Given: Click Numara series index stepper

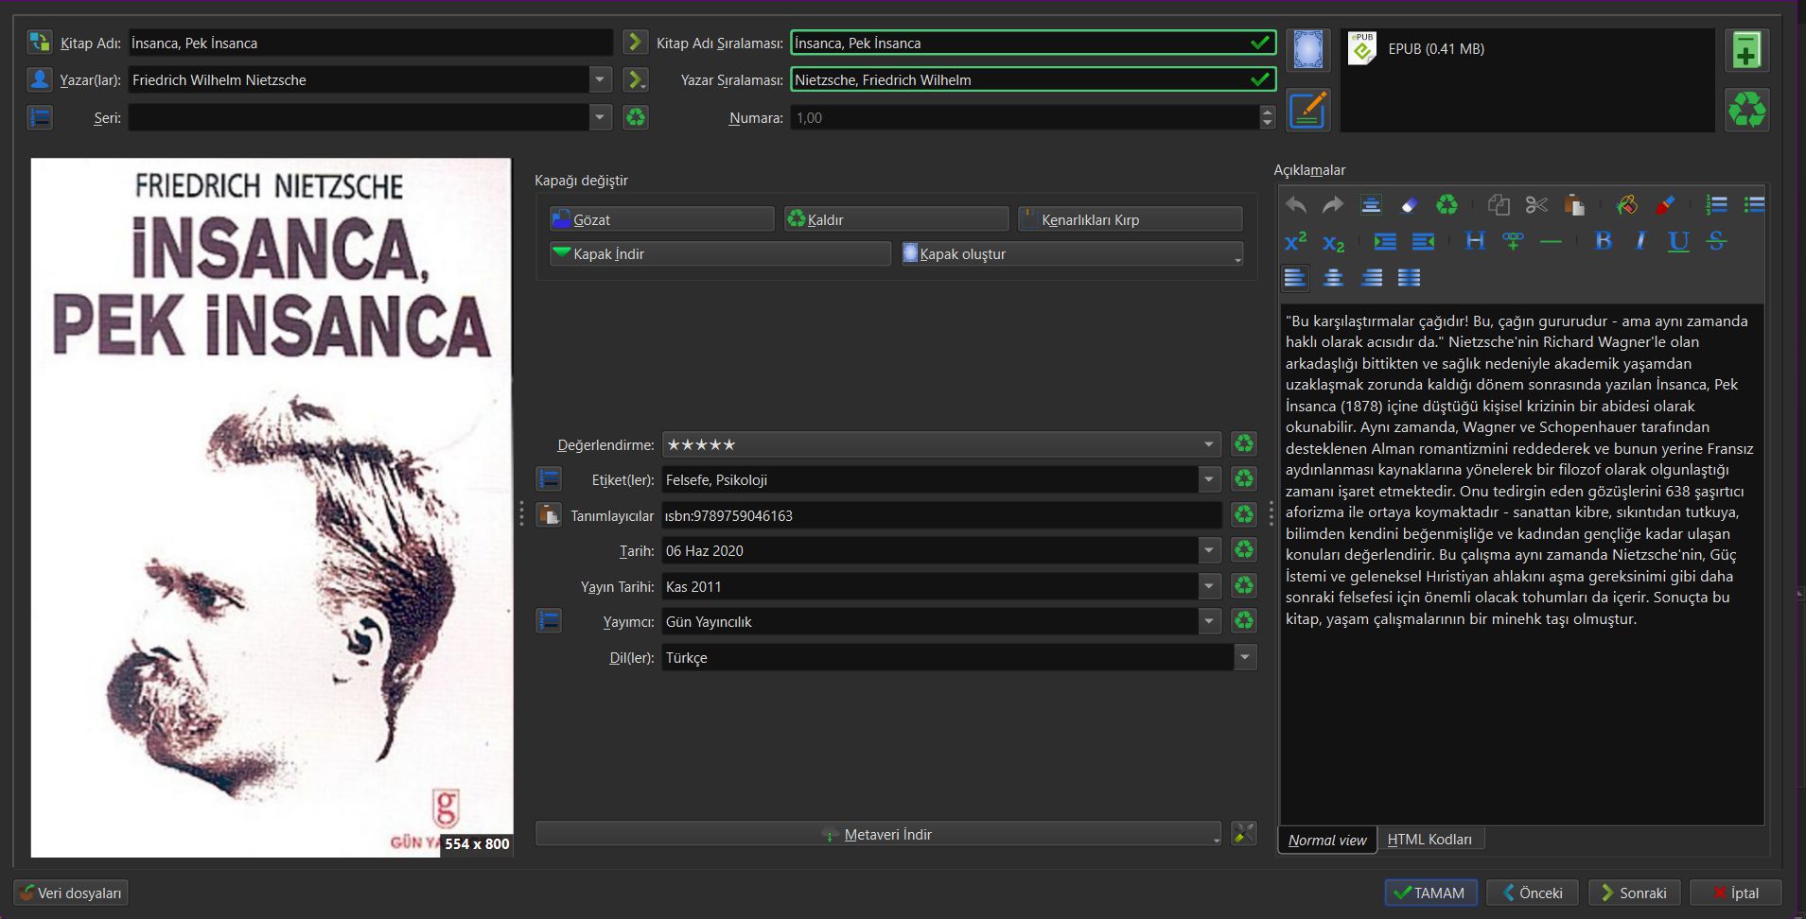Looking at the screenshot, I should pos(1268,117).
